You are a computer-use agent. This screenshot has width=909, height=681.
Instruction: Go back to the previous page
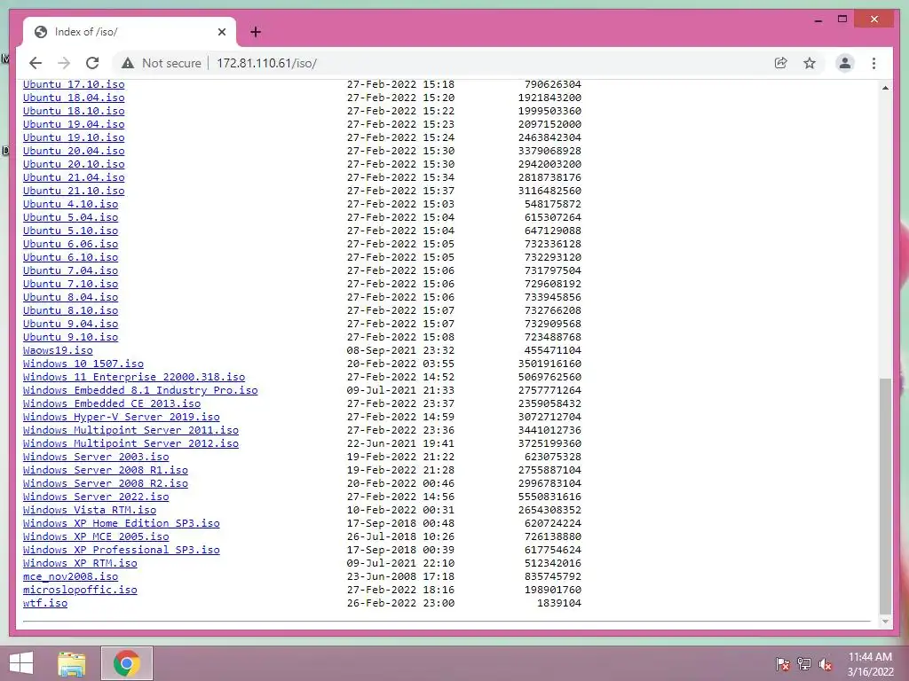(x=36, y=63)
